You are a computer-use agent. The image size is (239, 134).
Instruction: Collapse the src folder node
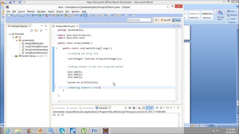pos(13,37)
